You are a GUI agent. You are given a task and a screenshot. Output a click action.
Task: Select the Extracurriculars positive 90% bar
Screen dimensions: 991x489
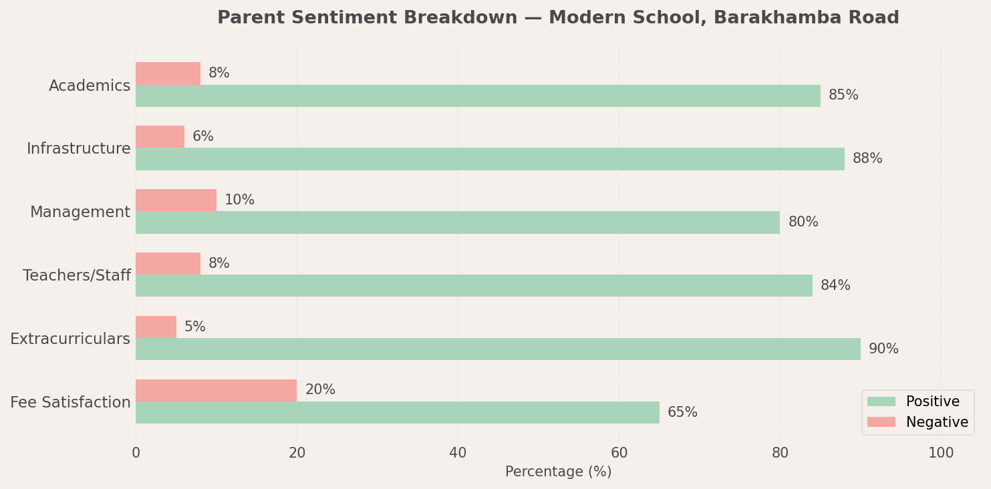498,349
